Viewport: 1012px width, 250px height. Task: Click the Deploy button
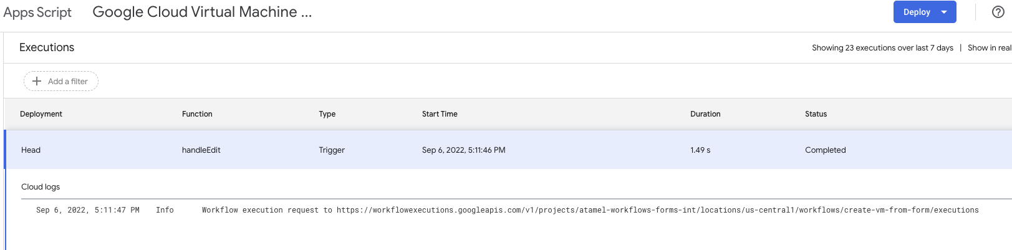point(916,12)
